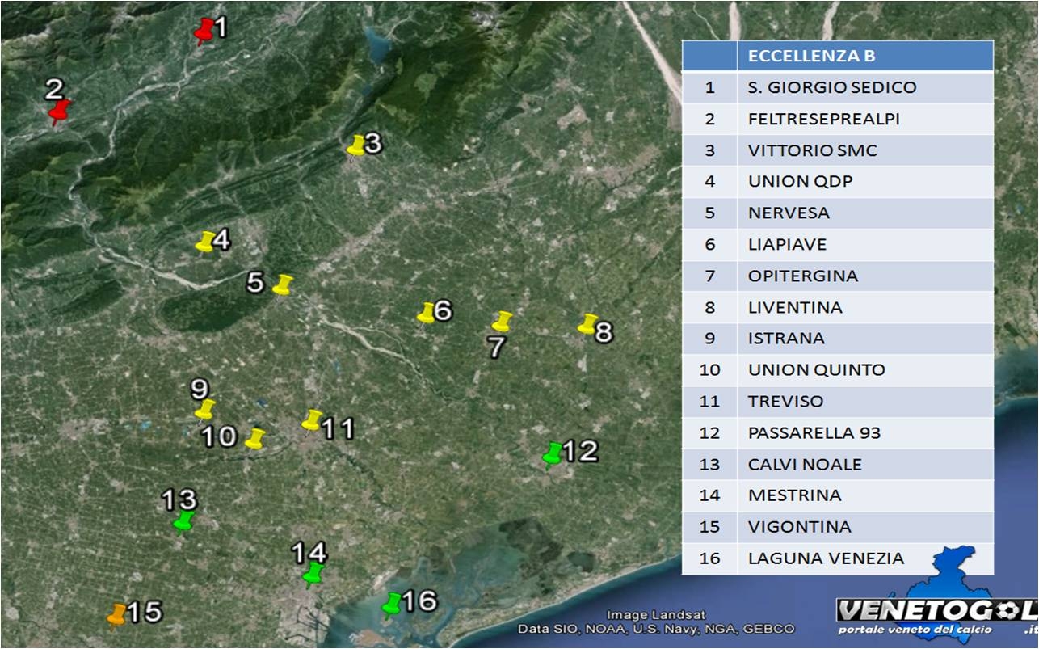Click yellow pushpin 3 for Vittorio SMC
Screen dimensions: 1039x649
pos(356,145)
